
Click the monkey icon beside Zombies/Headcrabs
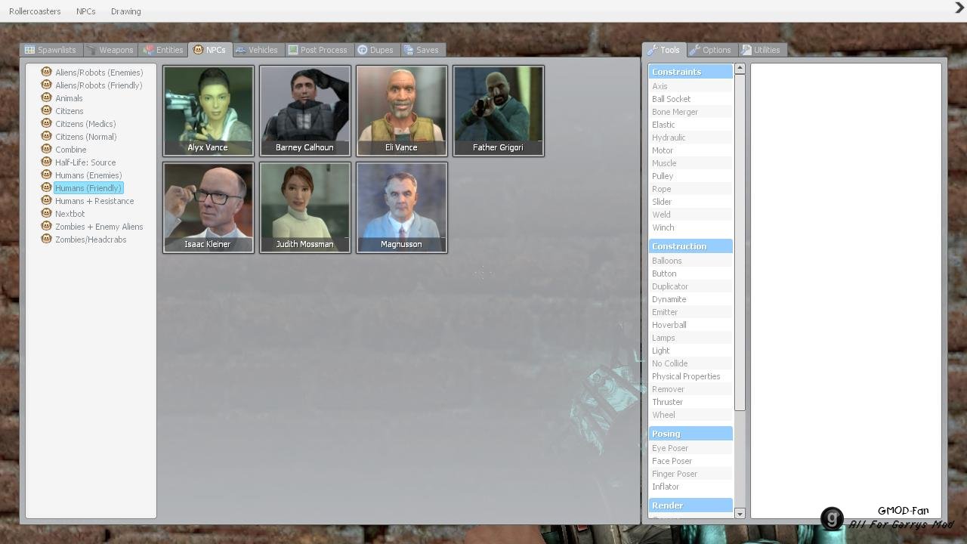click(x=46, y=239)
